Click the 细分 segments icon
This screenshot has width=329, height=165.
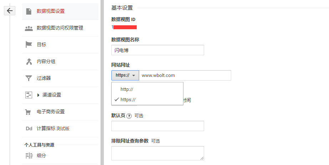(29, 155)
